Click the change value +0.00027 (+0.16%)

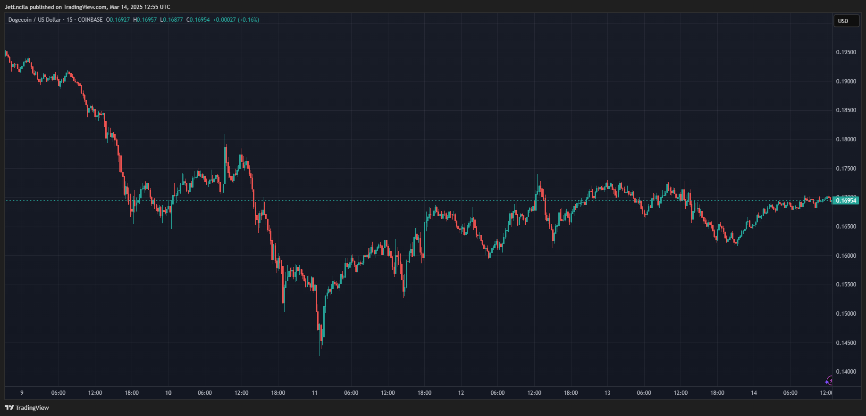[236, 20]
